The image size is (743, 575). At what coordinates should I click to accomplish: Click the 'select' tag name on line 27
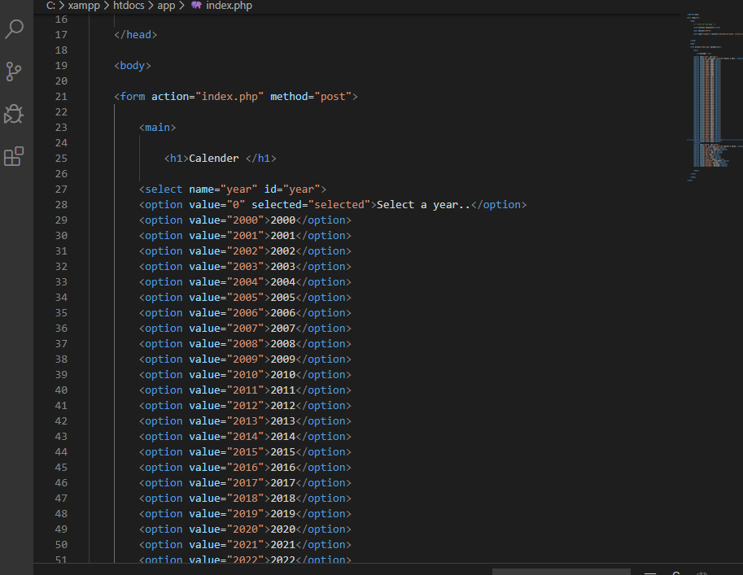point(164,189)
